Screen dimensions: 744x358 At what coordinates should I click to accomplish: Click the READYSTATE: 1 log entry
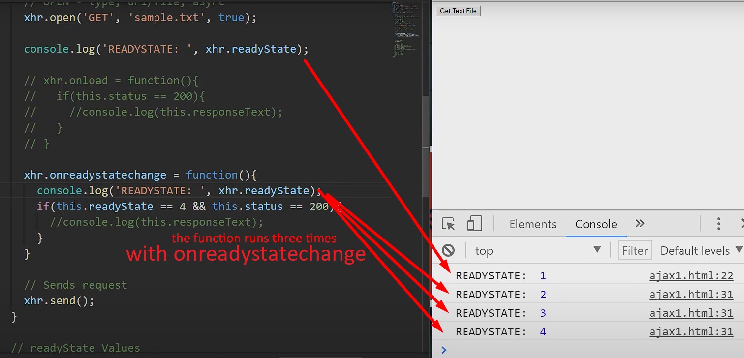588,276
